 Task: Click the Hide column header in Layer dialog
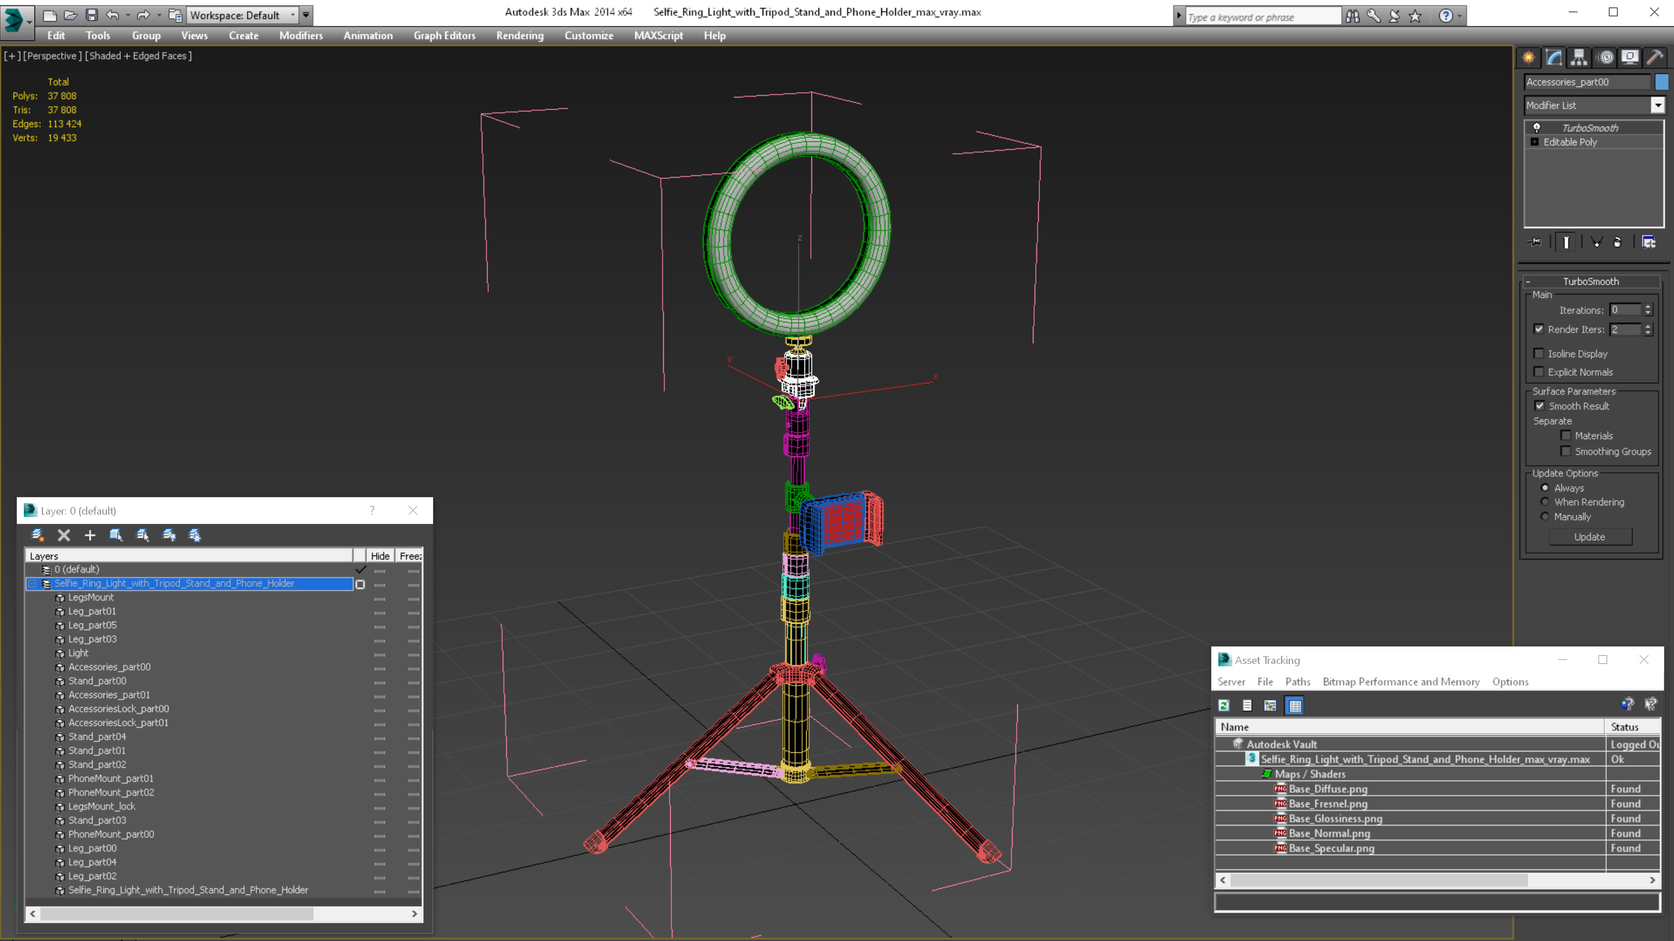click(x=380, y=556)
